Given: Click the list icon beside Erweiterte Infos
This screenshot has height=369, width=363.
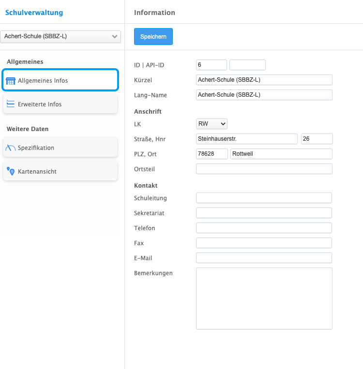Looking at the screenshot, I should 11,104.
